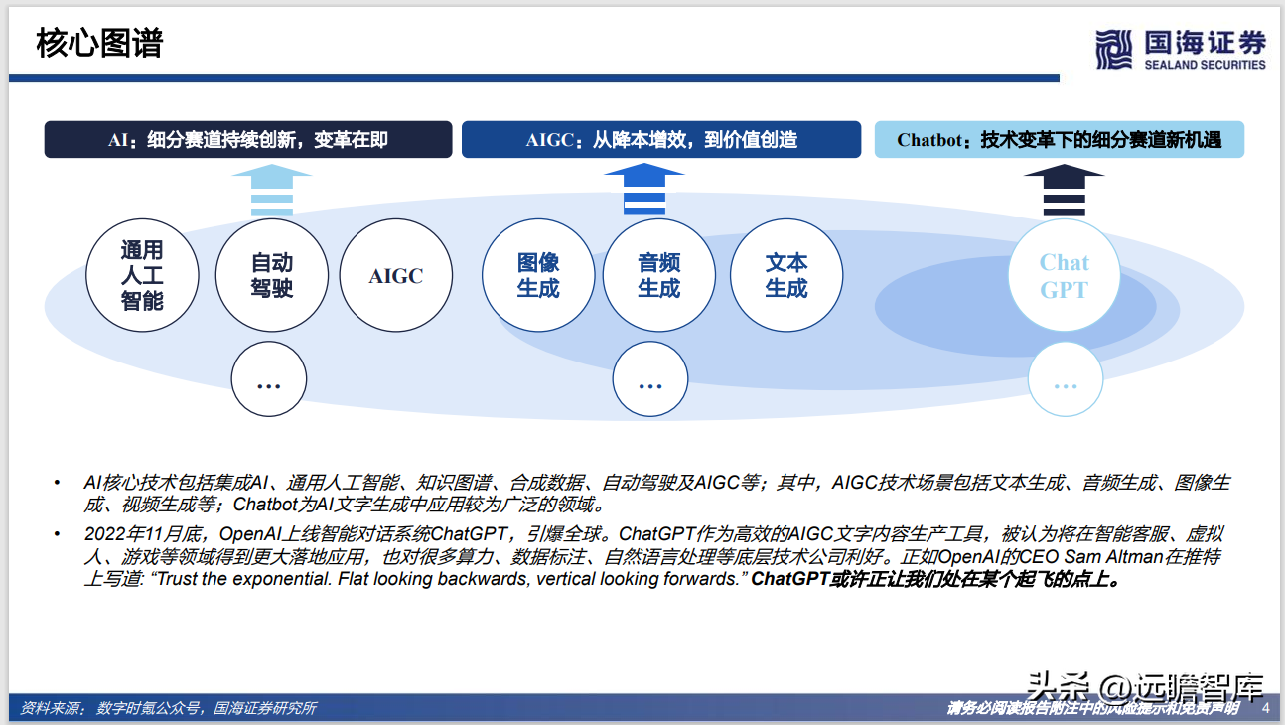Select the 文本生成 circle
Image resolution: width=1285 pixels, height=725 pixels.
click(786, 276)
